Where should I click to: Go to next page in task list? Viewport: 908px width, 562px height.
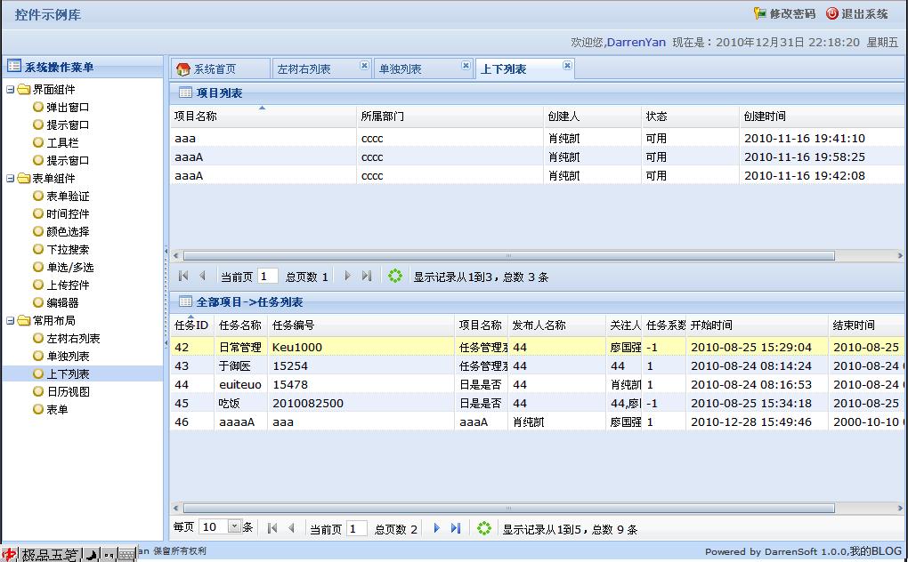[436, 528]
